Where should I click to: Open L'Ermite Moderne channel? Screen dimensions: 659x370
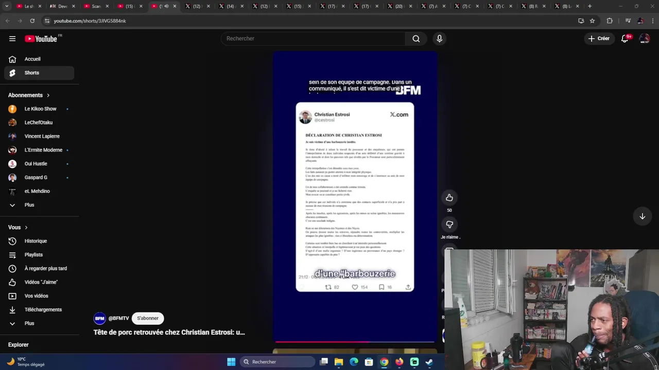point(39,150)
